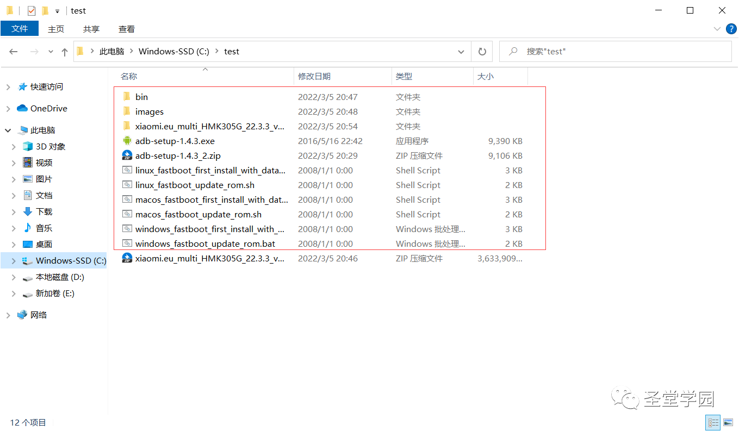Click the folder icon in address bar
The width and height of the screenshot is (739, 431).
click(80, 51)
